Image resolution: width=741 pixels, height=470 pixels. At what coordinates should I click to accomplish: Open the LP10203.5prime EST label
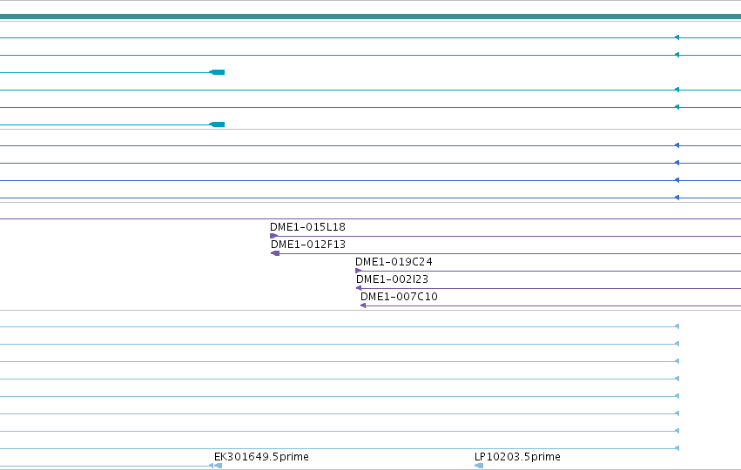[x=517, y=457]
